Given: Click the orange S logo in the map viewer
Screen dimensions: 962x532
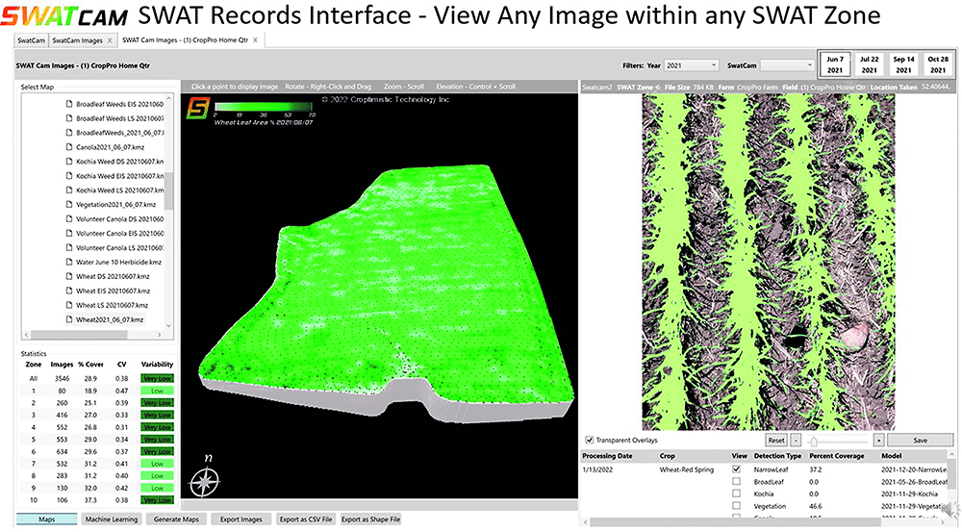Looking at the screenshot, I should 198,109.
